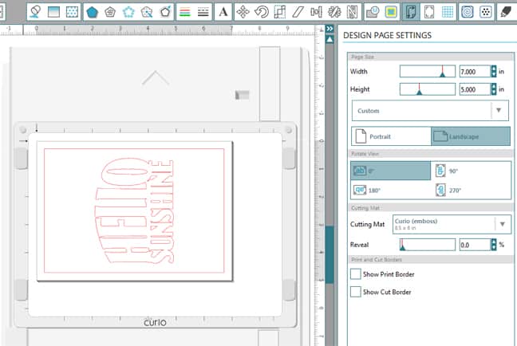Set rotate view to 180°
The height and width of the screenshot is (346, 517).
tap(367, 190)
